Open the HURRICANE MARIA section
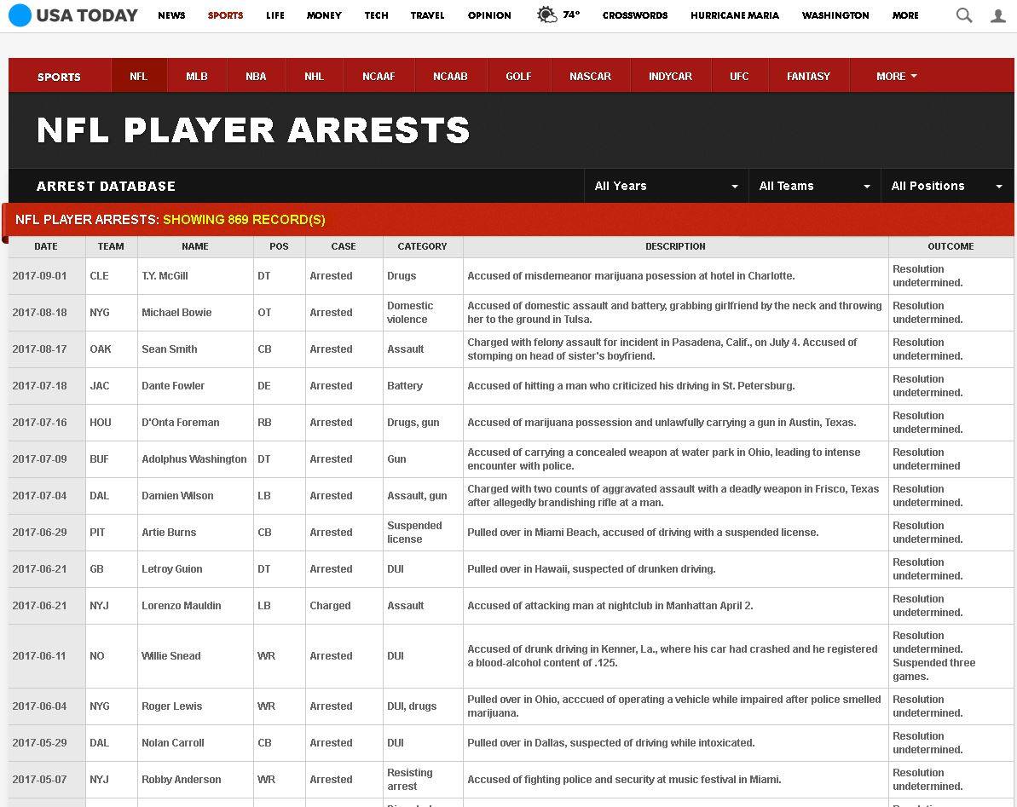Image resolution: width=1017 pixels, height=807 pixels. coord(735,14)
